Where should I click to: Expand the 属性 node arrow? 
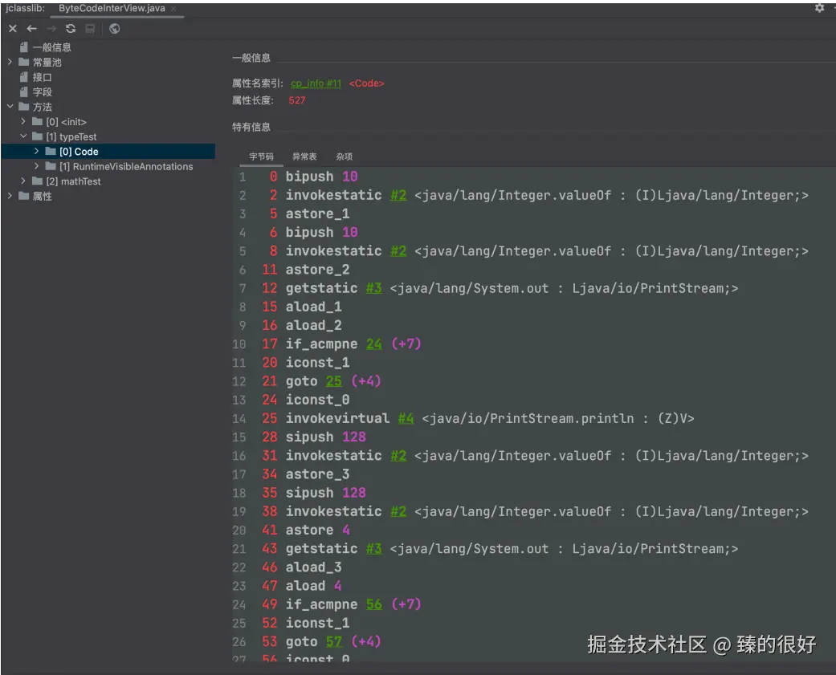coord(10,196)
